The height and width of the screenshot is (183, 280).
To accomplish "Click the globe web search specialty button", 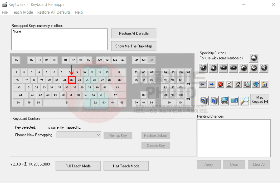I will tap(256, 84).
